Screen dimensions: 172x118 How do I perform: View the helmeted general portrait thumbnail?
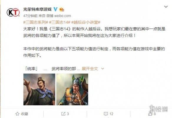coord(72,89)
